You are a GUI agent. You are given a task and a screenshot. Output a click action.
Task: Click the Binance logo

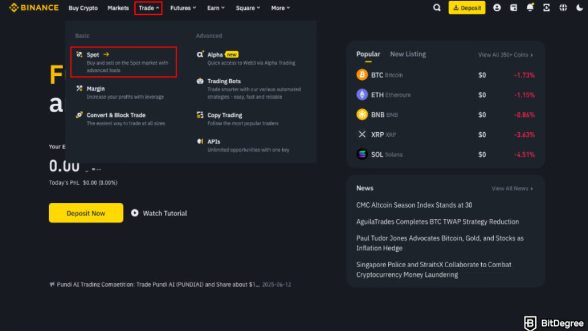pos(34,7)
